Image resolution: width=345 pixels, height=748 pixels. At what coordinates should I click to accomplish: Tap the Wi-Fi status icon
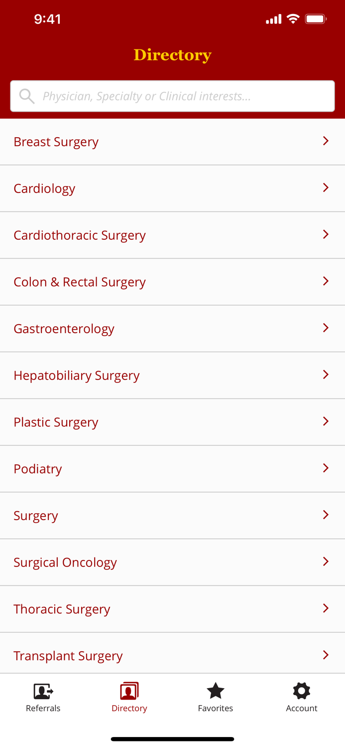293,18
